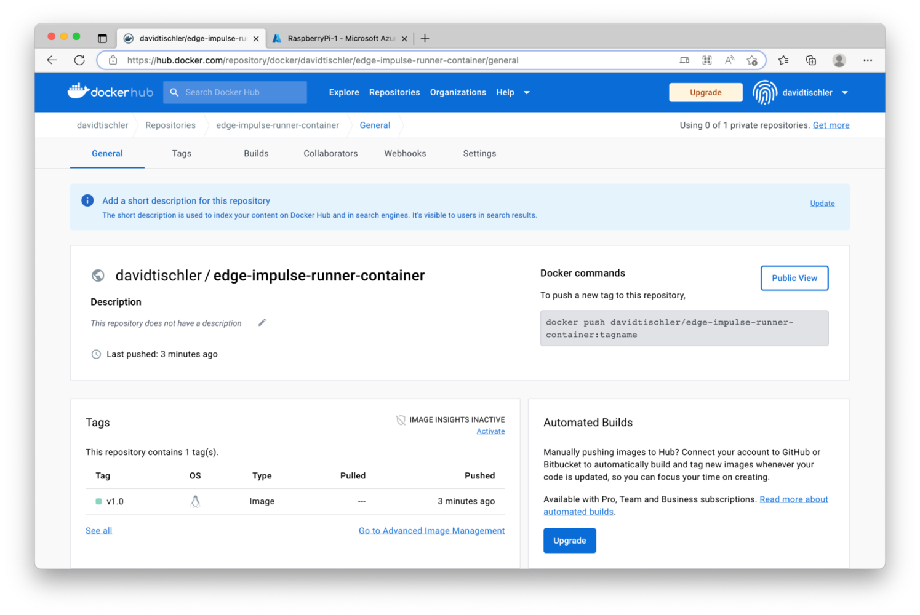
Task: Open the favorites list icon
Action: coord(783,60)
